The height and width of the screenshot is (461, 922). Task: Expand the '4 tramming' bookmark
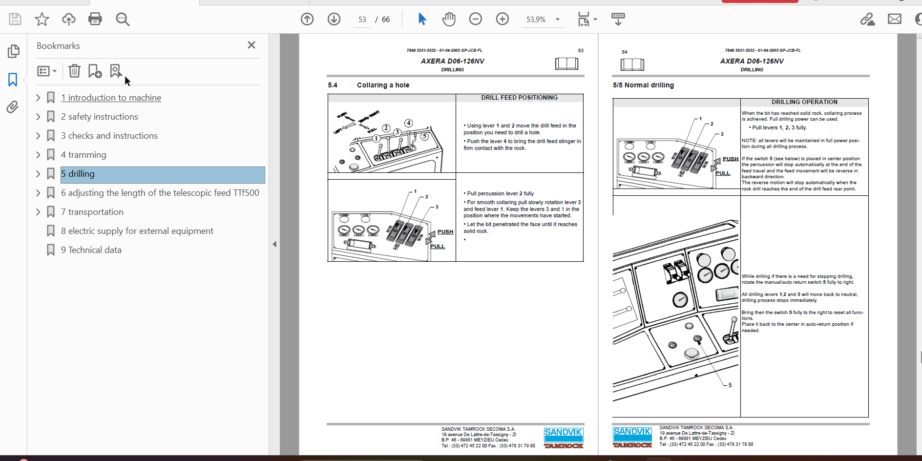(x=38, y=155)
